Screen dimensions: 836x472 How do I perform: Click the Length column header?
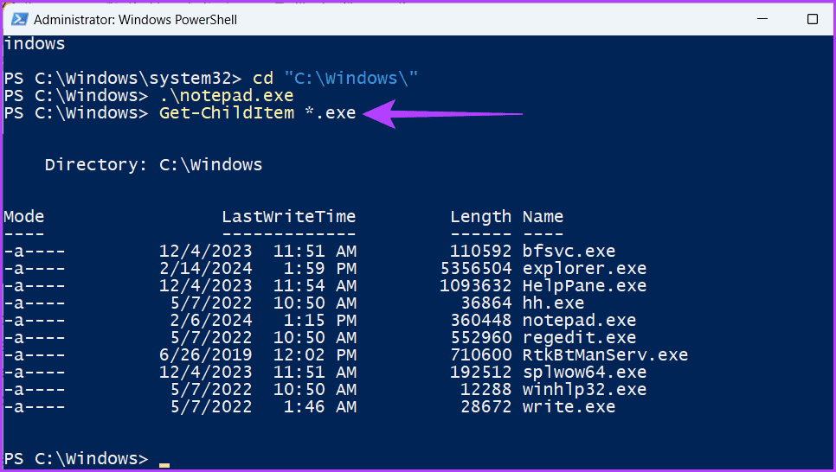coord(481,217)
